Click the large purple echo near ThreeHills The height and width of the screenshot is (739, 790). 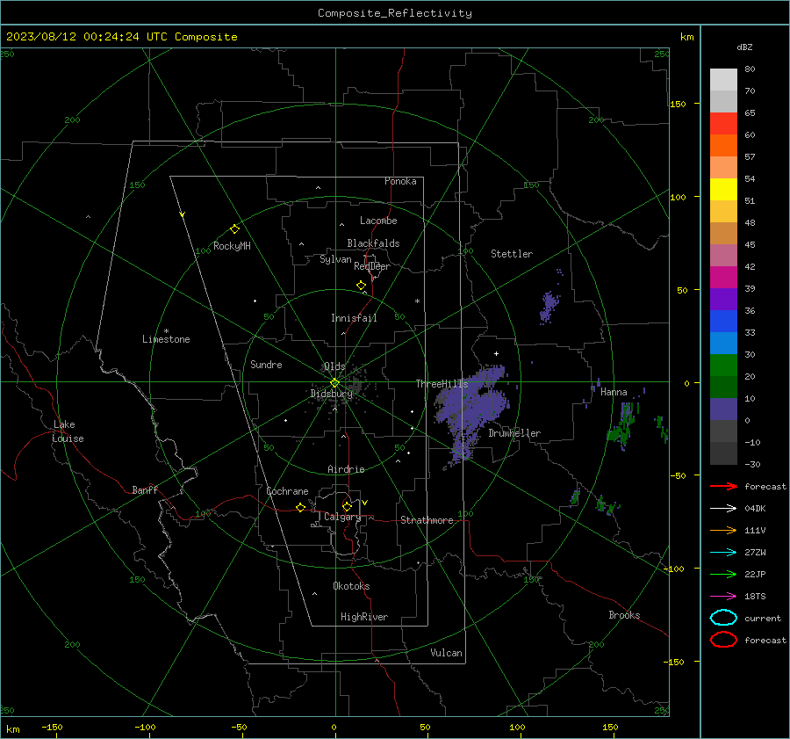coord(471,411)
